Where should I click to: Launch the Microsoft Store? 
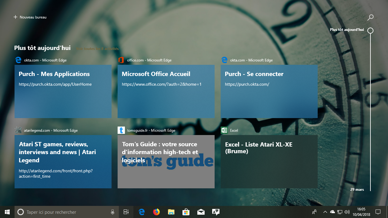pyautogui.click(x=186, y=212)
